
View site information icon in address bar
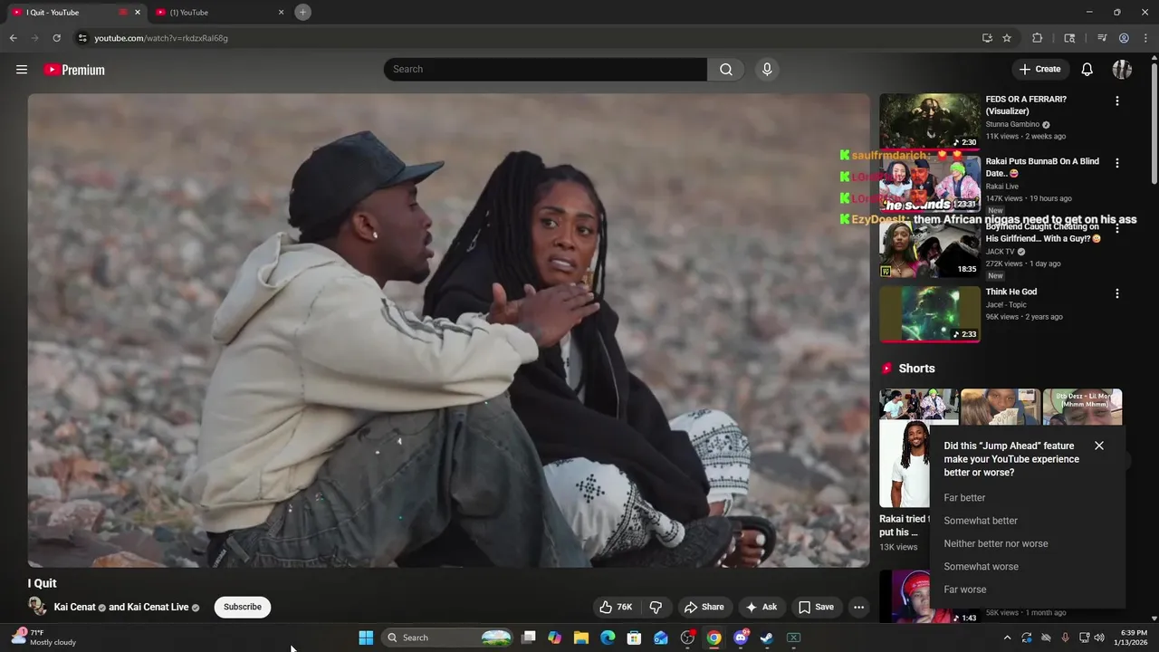tap(82, 38)
